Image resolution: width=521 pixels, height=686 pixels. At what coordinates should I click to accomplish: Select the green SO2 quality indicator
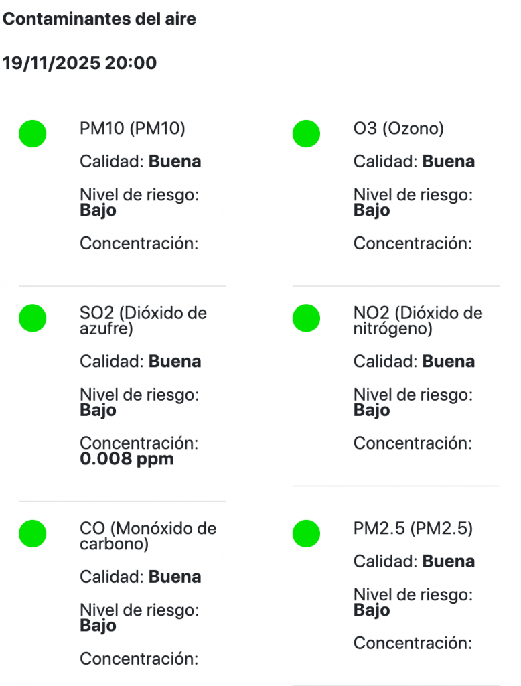(x=32, y=318)
